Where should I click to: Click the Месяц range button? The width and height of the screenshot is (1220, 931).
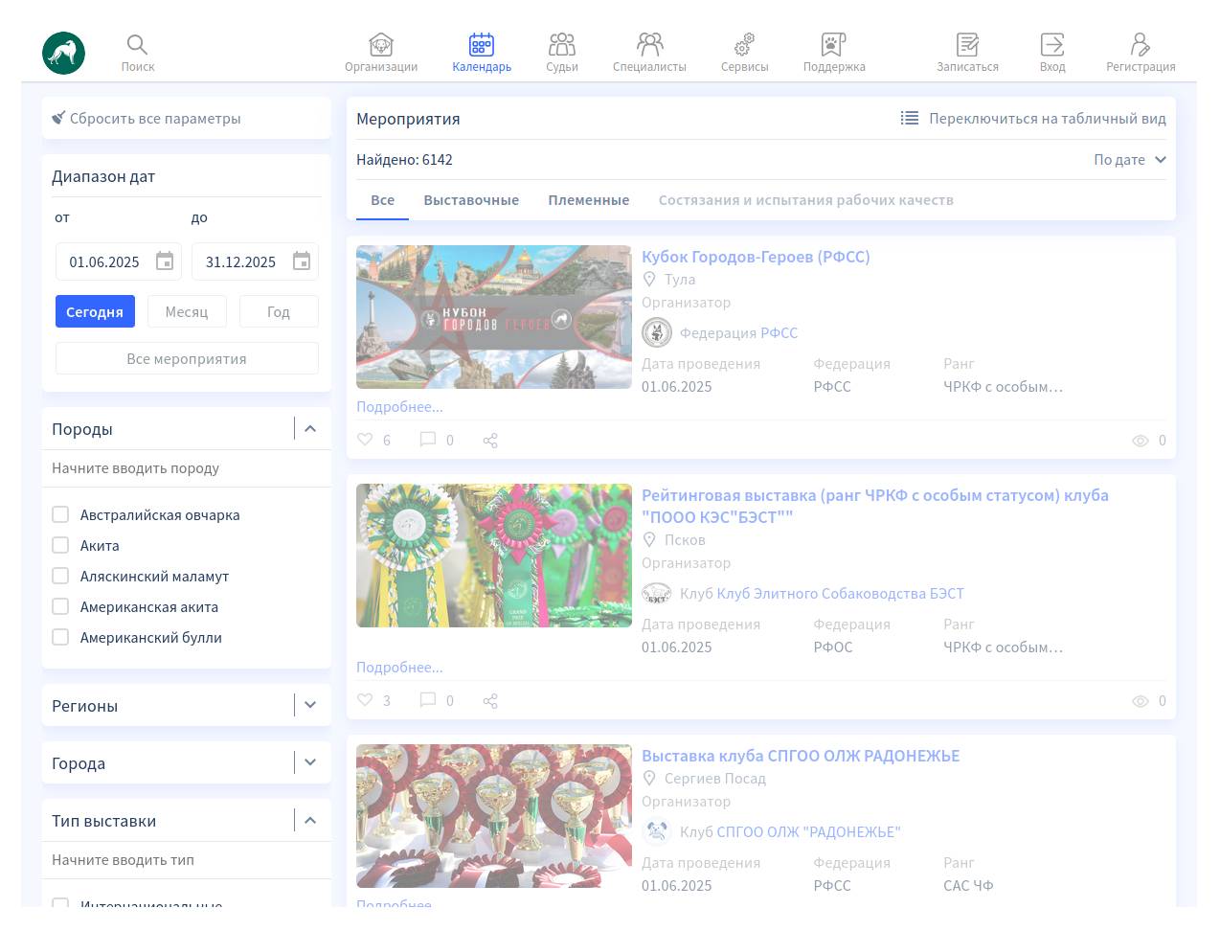(187, 311)
